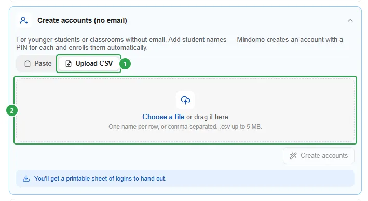
Task: Click the add-user icon beside Create accounts heading
Action: click(x=24, y=20)
